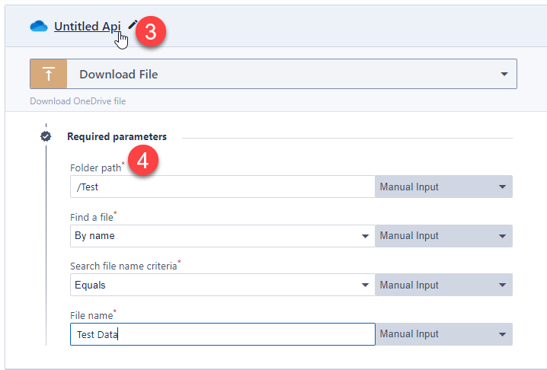Click the red number 4 badge
The width and height of the screenshot is (547, 370).
[144, 161]
